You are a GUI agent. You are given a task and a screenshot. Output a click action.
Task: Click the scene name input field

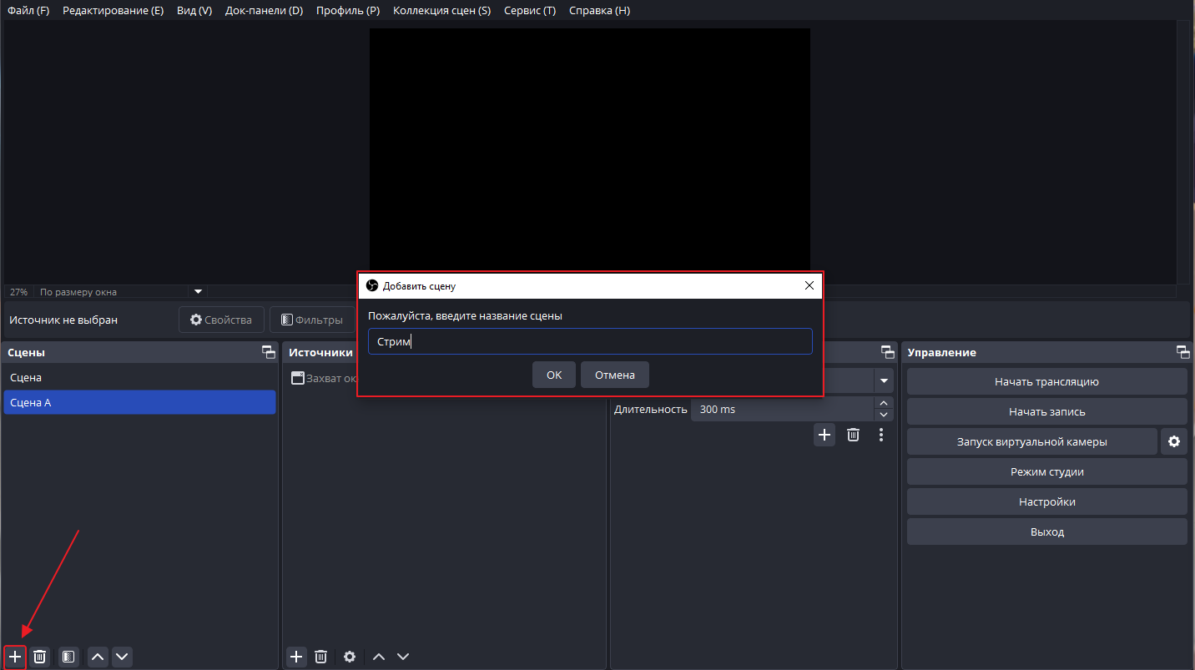coord(590,341)
